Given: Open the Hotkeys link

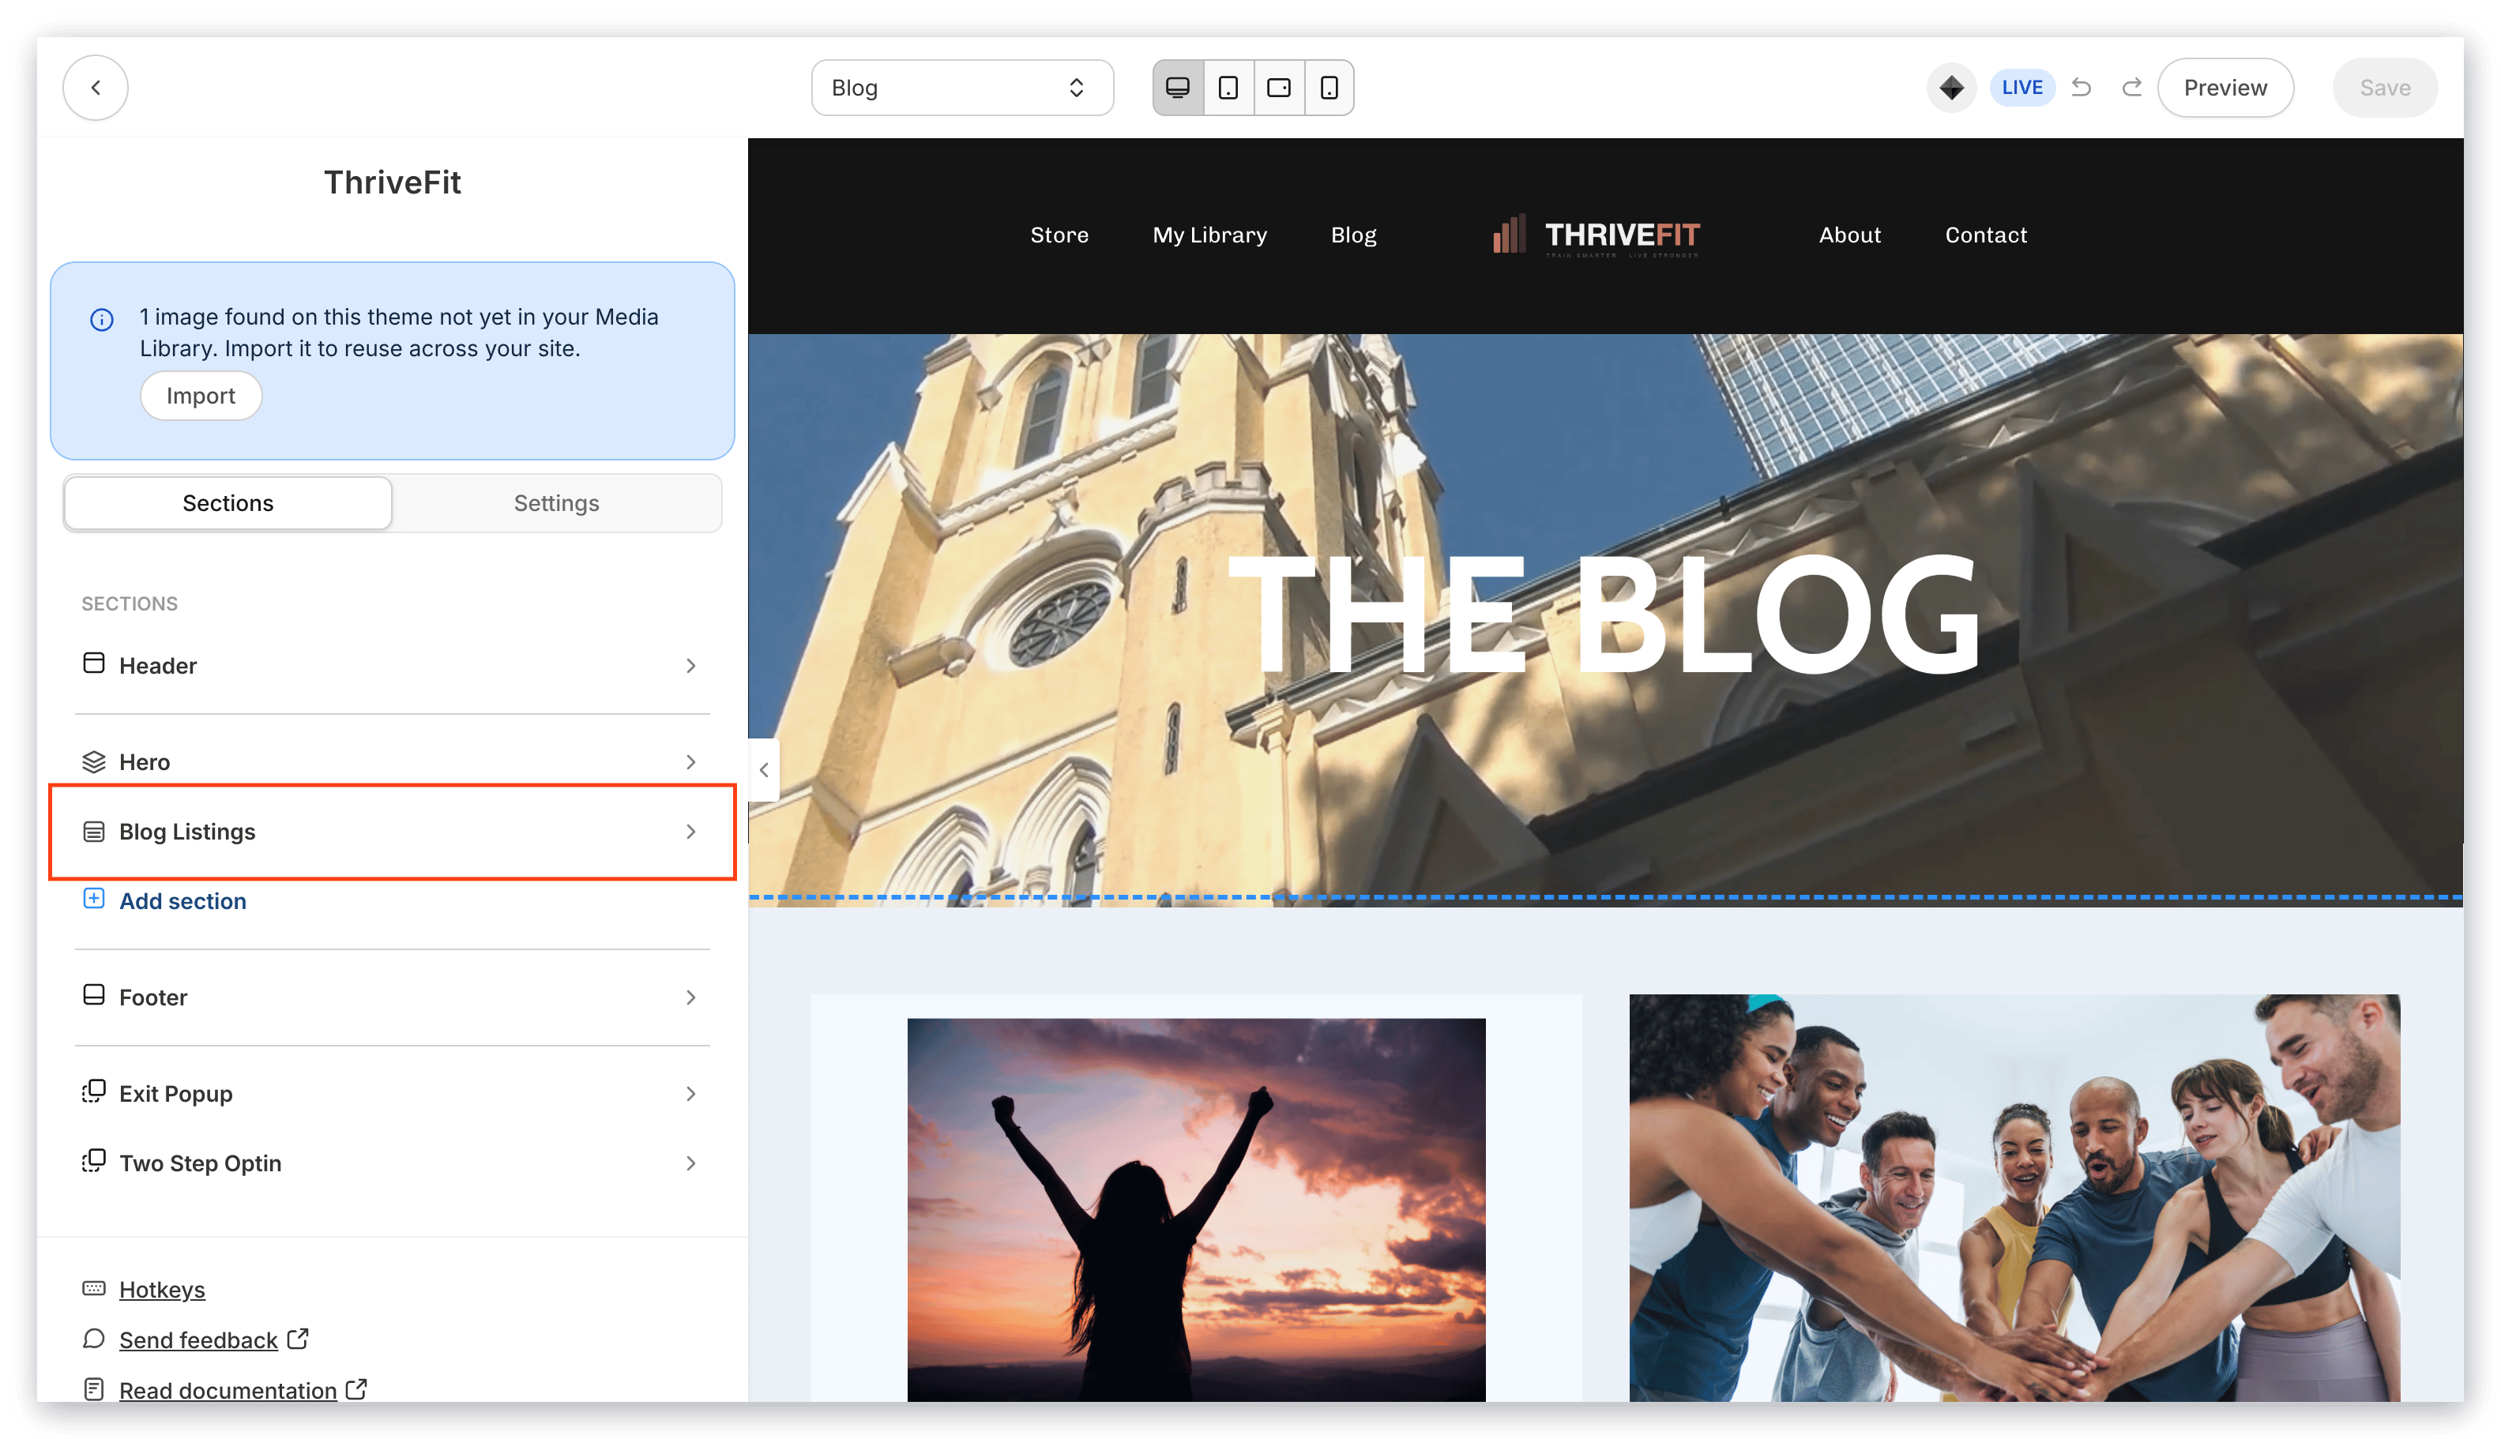Looking at the screenshot, I should point(162,1289).
